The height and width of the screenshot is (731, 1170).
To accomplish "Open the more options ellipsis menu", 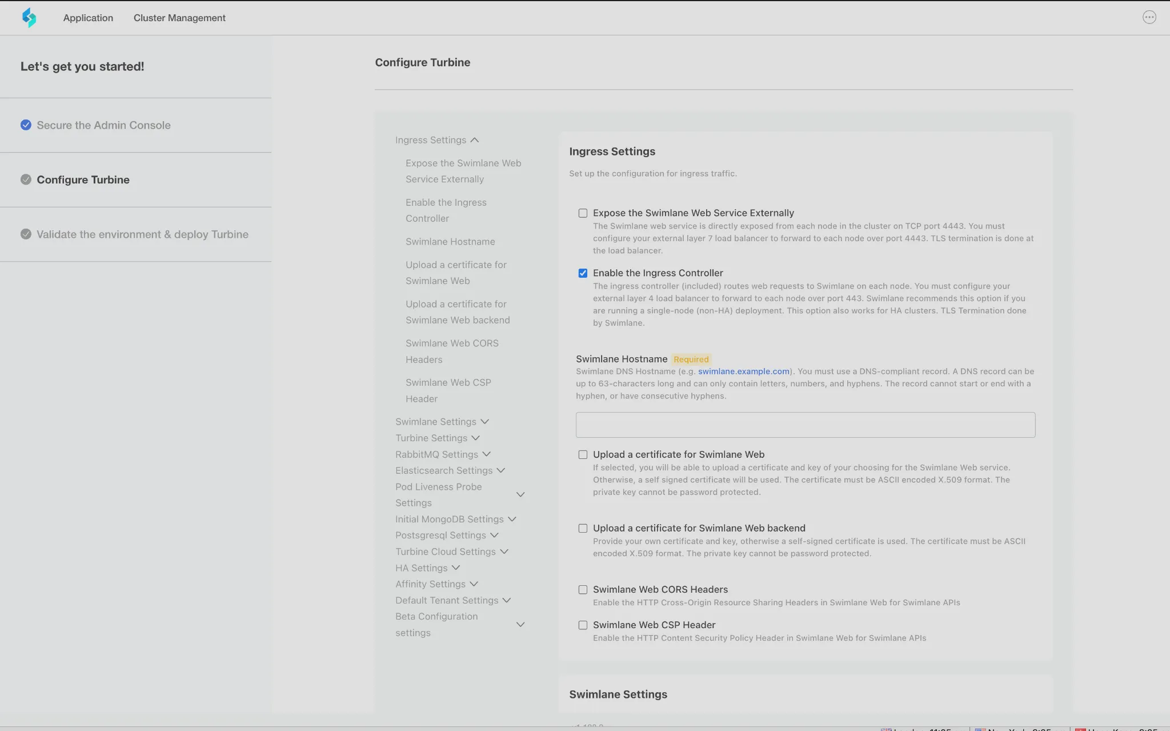I will 1149,17.
